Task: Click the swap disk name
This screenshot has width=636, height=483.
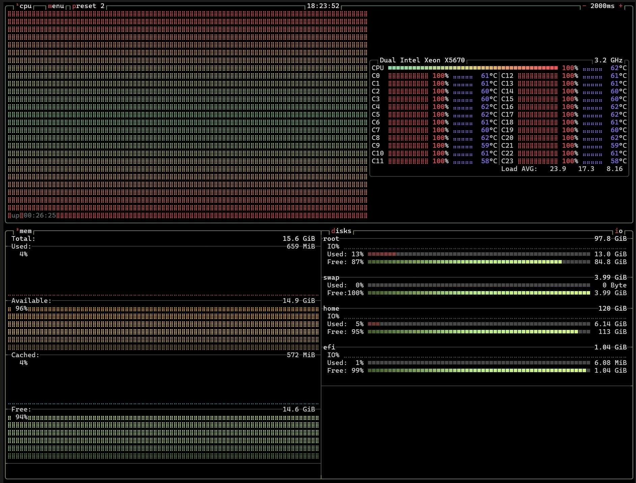Action: [331, 277]
